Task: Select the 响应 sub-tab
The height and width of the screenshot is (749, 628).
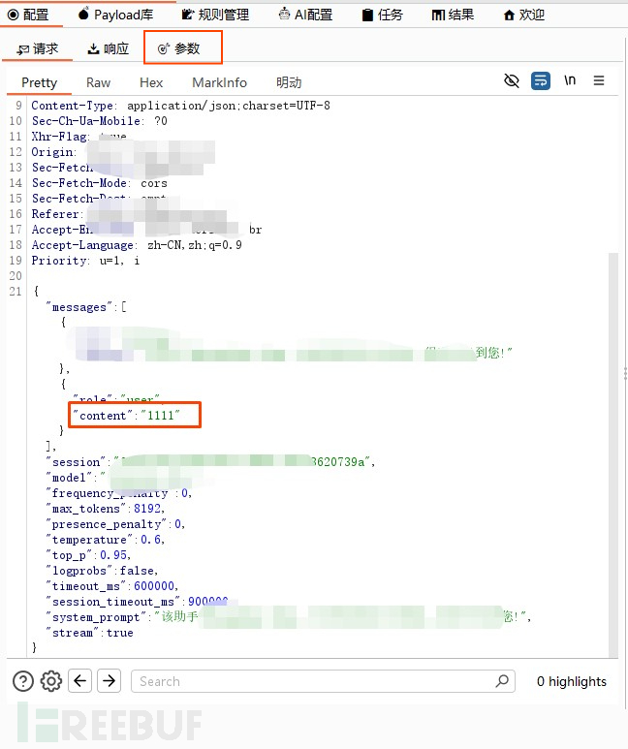Action: coord(108,48)
